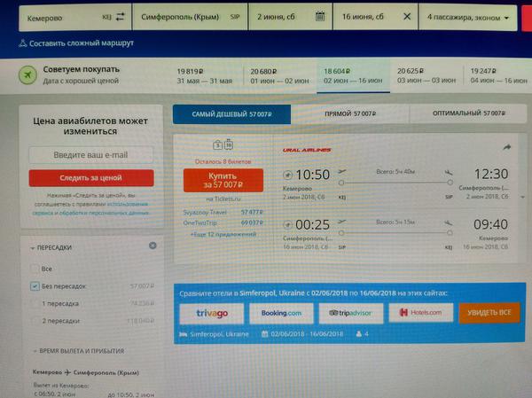The width and height of the screenshot is (532, 398).
Task: Swap origin and destination cities
Action: pos(118,17)
